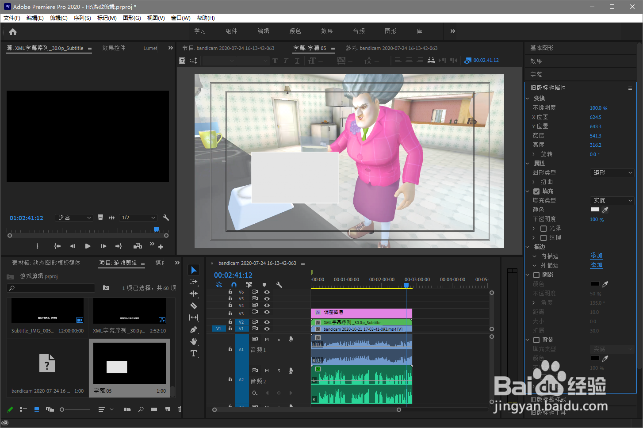Select the Razor tool
643x428 pixels.
point(194,306)
